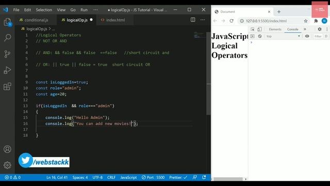The image size is (330, 186).
Task: Open the feedback icon in status bar
Action: pyautogui.click(x=195, y=177)
